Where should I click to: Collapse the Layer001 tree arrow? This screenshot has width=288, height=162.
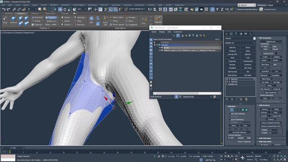coord(155,45)
